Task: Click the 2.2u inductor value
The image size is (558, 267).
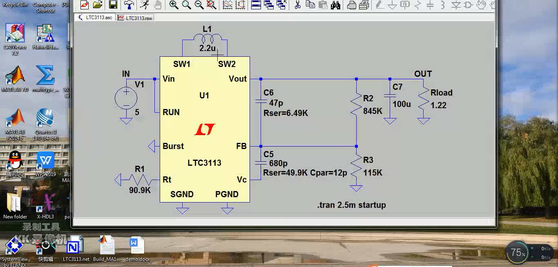Action: coord(208,48)
